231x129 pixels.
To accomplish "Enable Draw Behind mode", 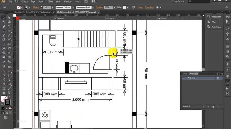I will (x=6, y=113).
